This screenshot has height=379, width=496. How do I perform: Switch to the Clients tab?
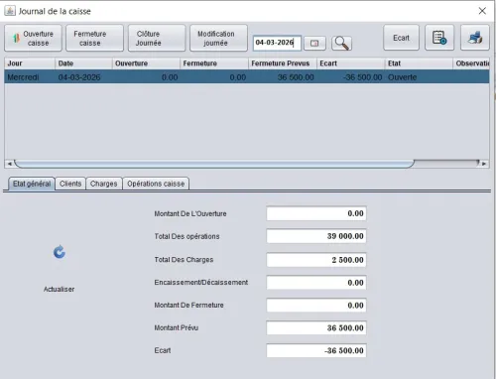click(x=70, y=184)
